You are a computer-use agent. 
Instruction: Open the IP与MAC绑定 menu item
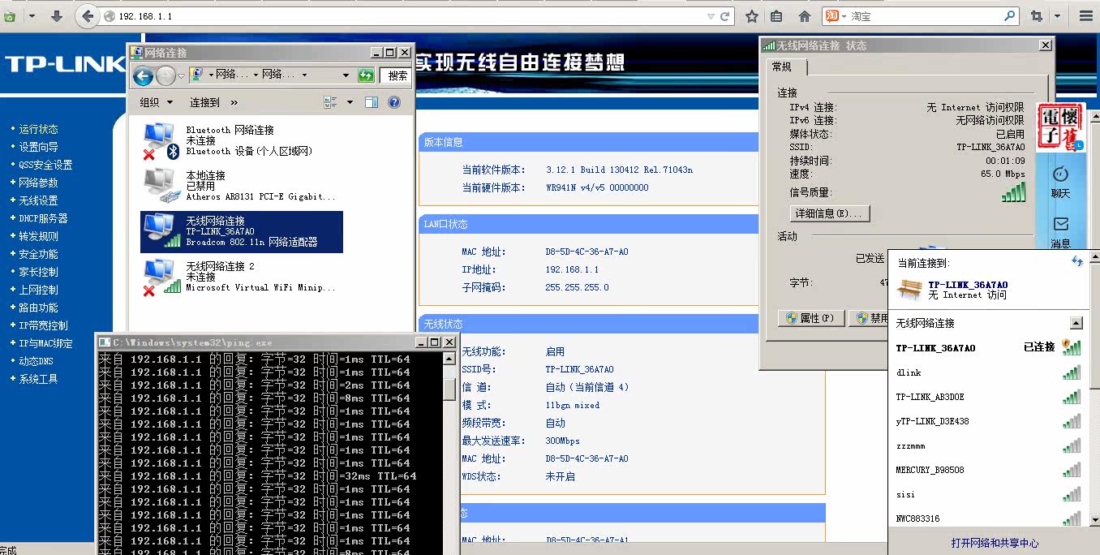[45, 343]
